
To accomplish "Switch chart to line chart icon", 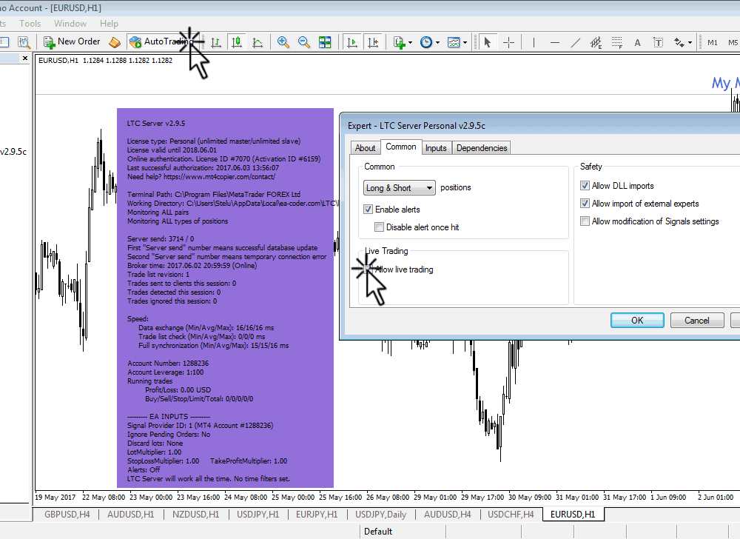I will click(258, 42).
